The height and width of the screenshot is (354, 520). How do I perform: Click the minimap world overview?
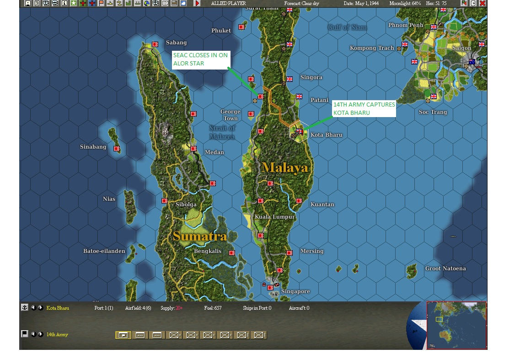click(456, 325)
